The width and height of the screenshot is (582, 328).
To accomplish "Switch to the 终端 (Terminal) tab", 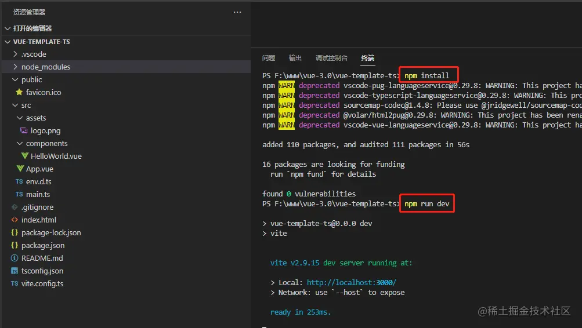I will (x=367, y=58).
